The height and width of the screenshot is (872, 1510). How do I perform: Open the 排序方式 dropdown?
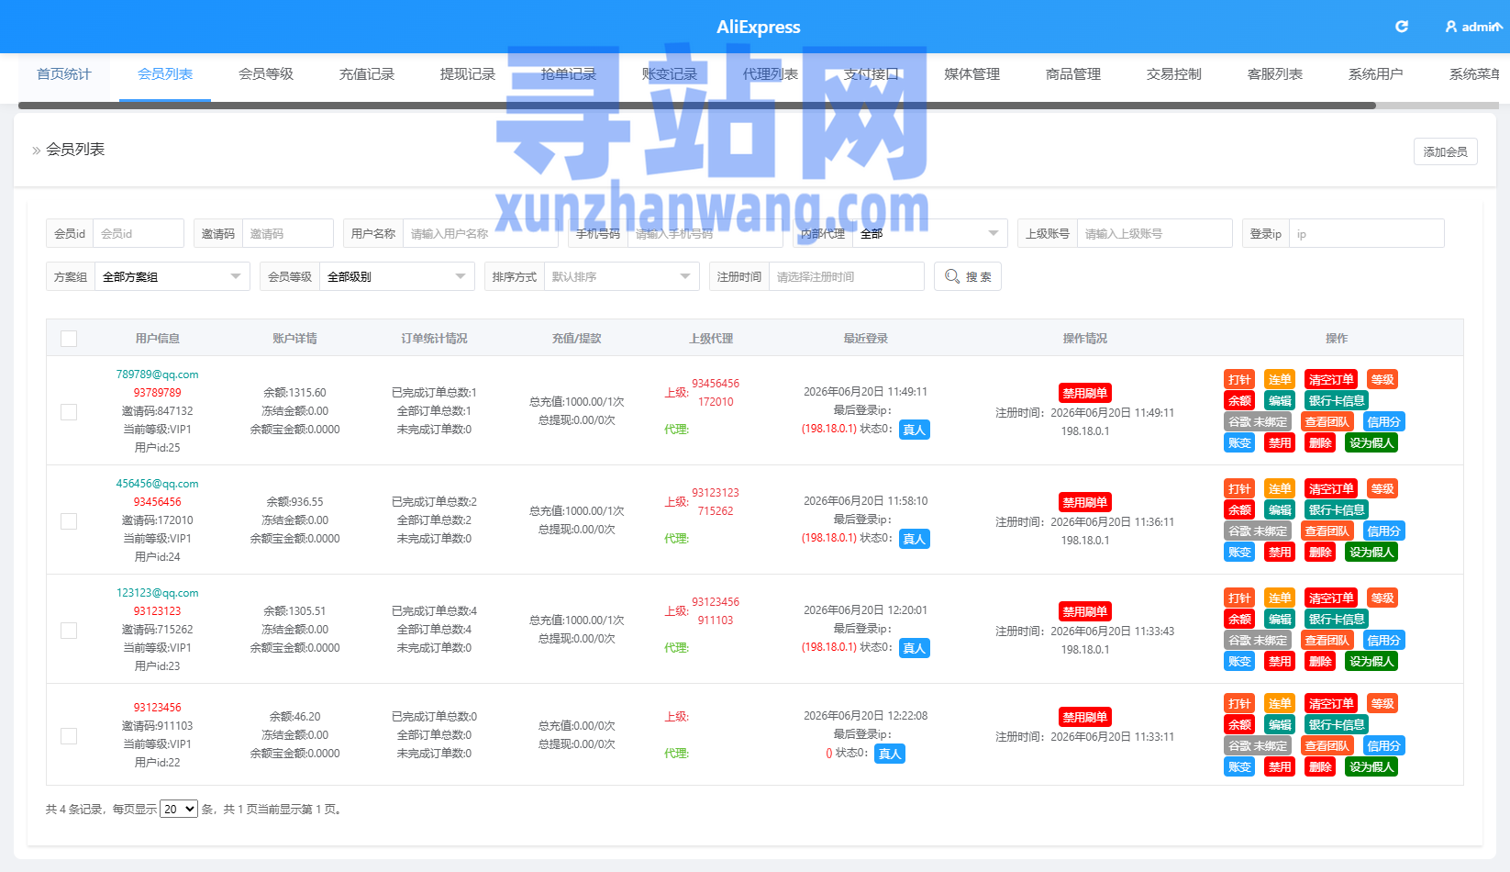click(622, 276)
